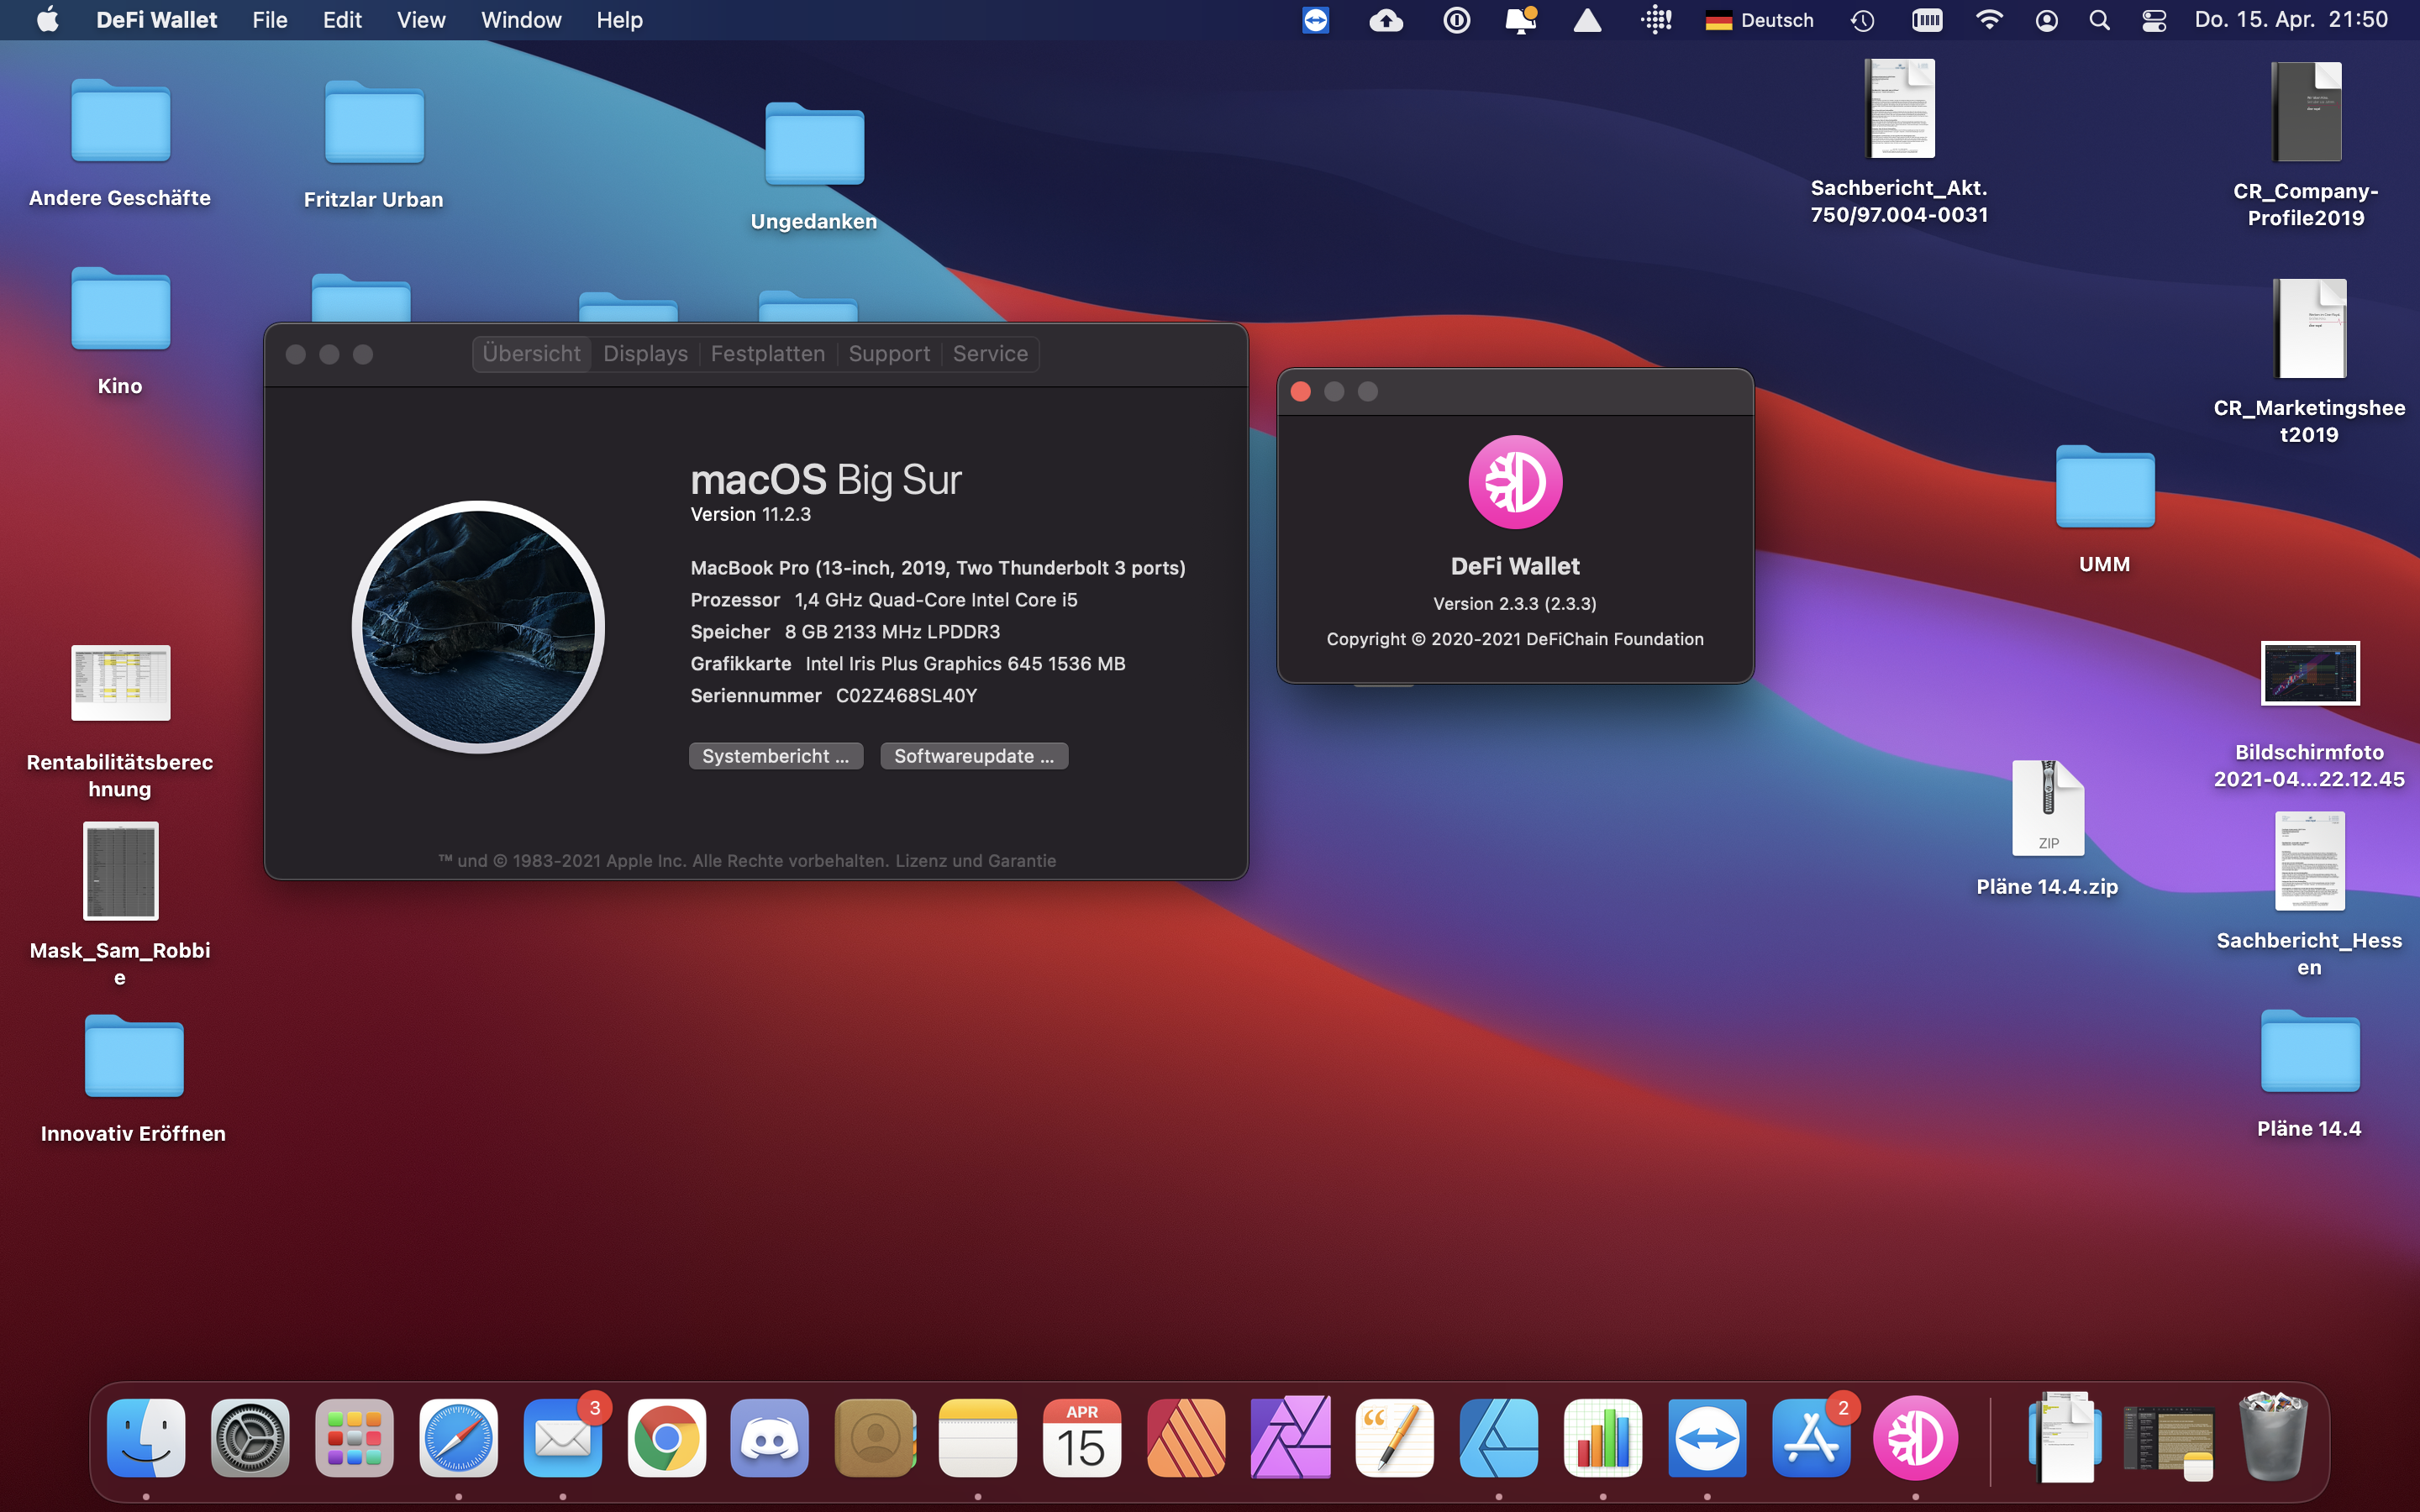Image resolution: width=2420 pixels, height=1512 pixels.
Task: Open the Edit menu
Action: pos(342,20)
